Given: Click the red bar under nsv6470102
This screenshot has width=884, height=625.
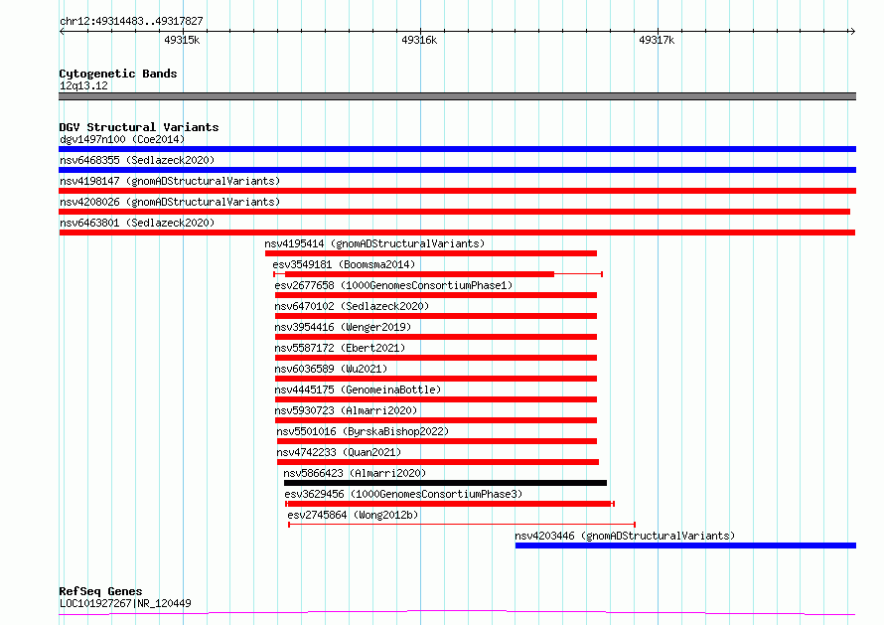Looking at the screenshot, I should [x=436, y=316].
